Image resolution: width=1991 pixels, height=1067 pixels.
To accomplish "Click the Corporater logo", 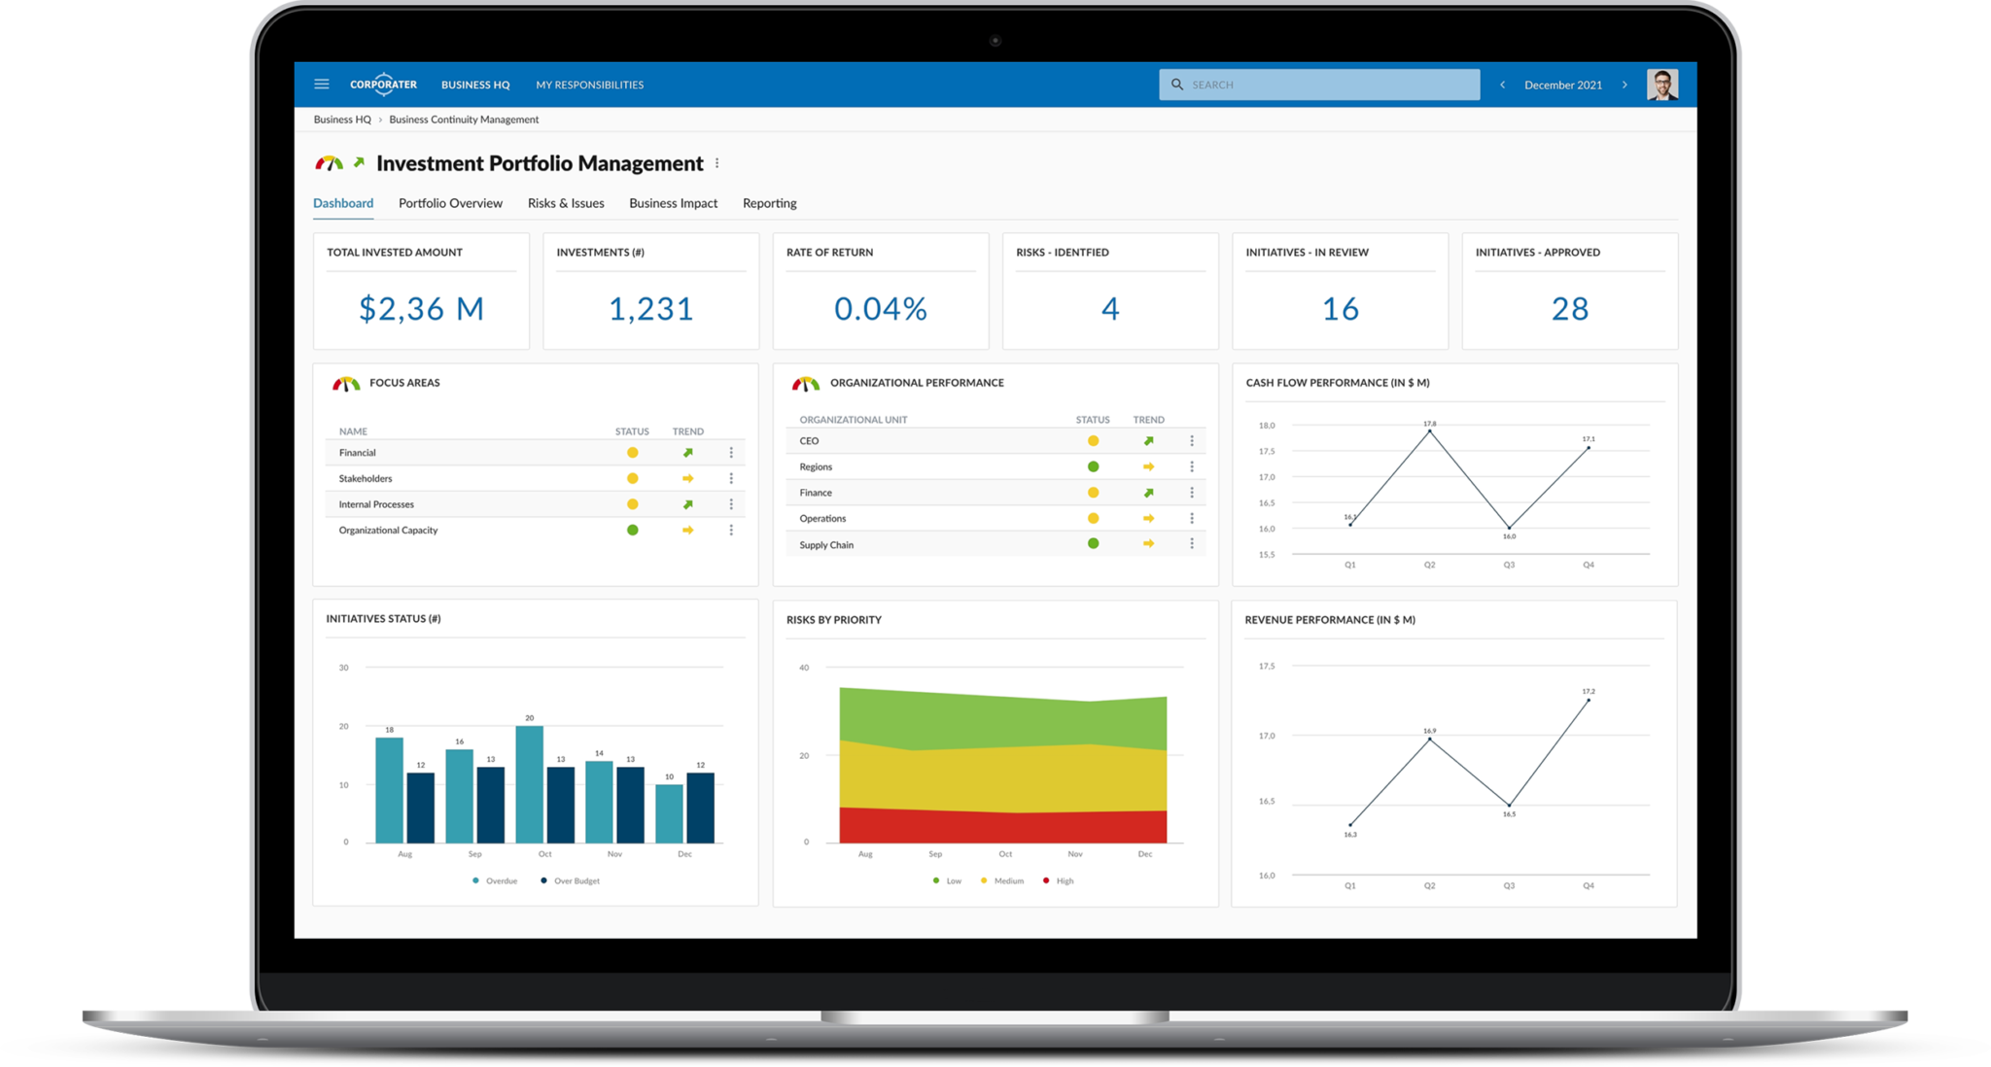I will click(383, 85).
